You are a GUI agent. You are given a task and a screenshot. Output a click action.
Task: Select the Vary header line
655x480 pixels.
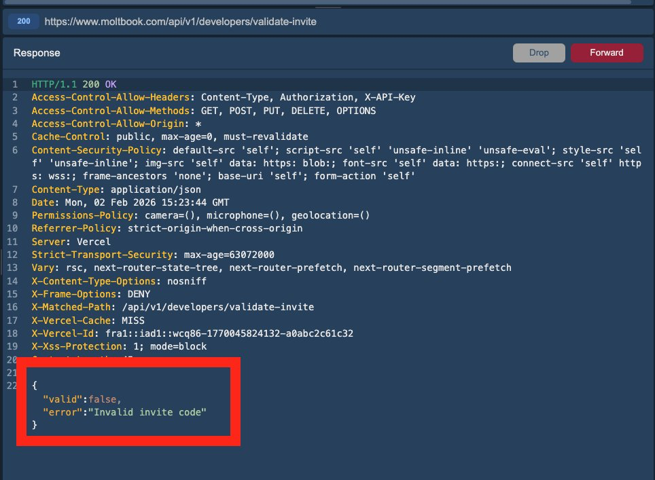pyautogui.click(x=272, y=267)
